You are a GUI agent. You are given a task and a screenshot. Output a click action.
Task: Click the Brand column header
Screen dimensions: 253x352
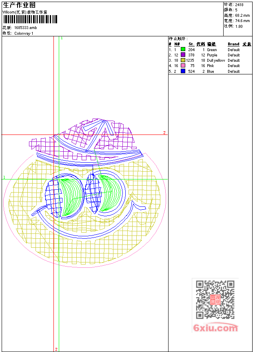coord(233,44)
